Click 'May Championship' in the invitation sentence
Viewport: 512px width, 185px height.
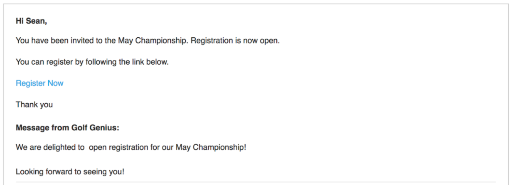point(153,41)
